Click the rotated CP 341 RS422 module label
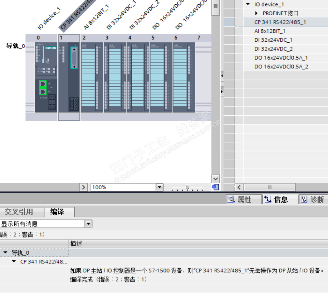The height and width of the screenshot is (293, 328). coord(77,16)
